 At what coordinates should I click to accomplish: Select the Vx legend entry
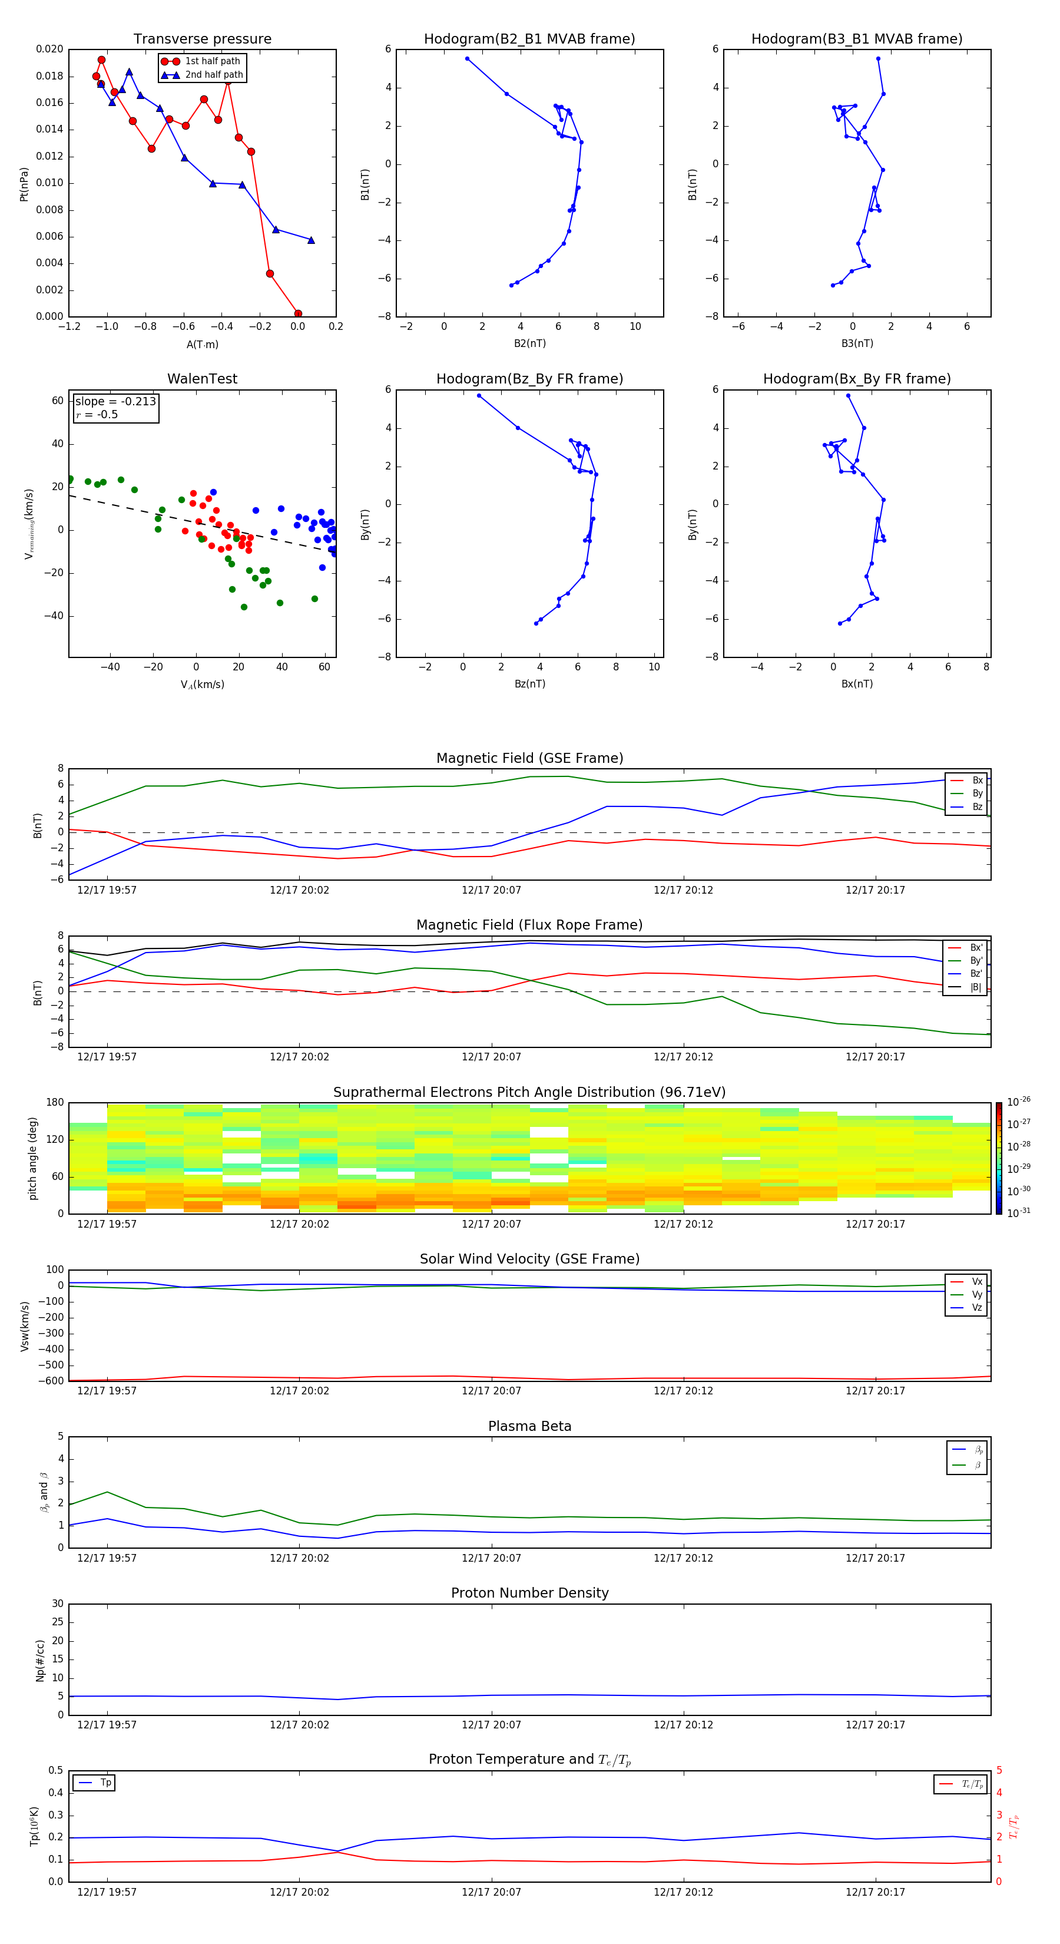click(966, 1281)
